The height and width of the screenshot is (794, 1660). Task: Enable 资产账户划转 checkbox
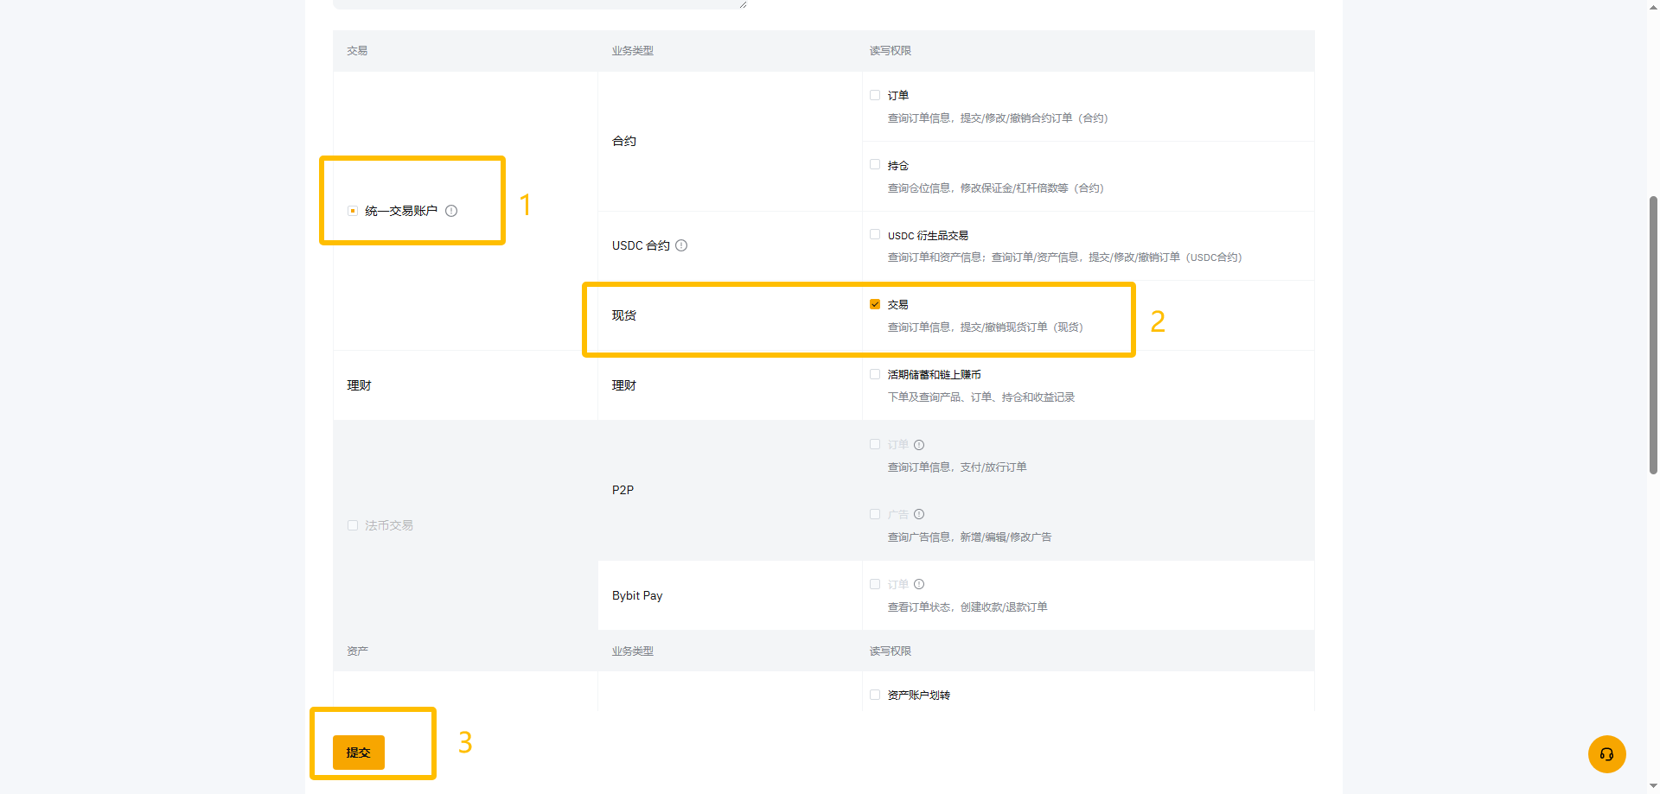coord(875,695)
